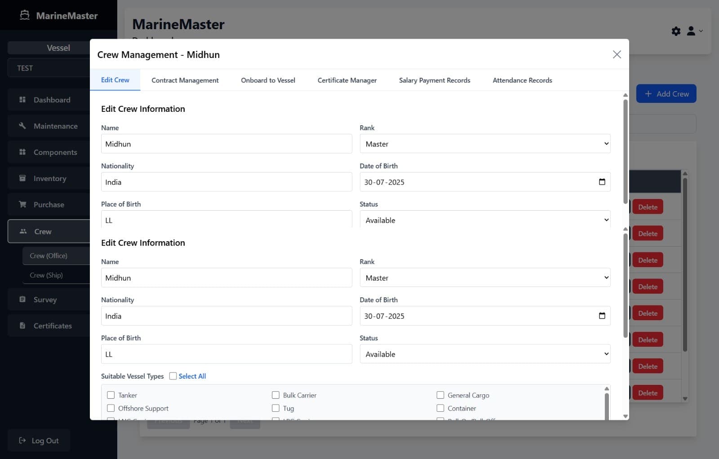Image resolution: width=719 pixels, height=459 pixels.
Task: Click the Log Out icon
Action: (22, 441)
